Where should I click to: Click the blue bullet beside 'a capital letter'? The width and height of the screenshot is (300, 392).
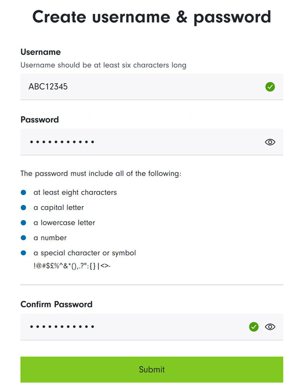click(23, 208)
